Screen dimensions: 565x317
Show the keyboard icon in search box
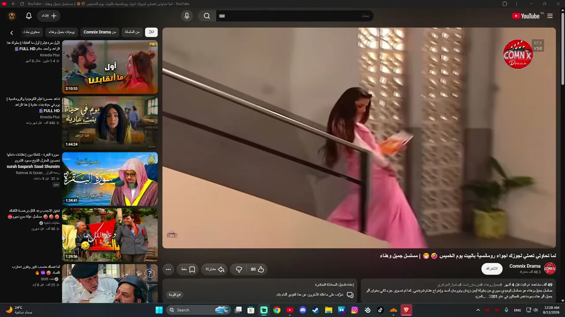[222, 16]
